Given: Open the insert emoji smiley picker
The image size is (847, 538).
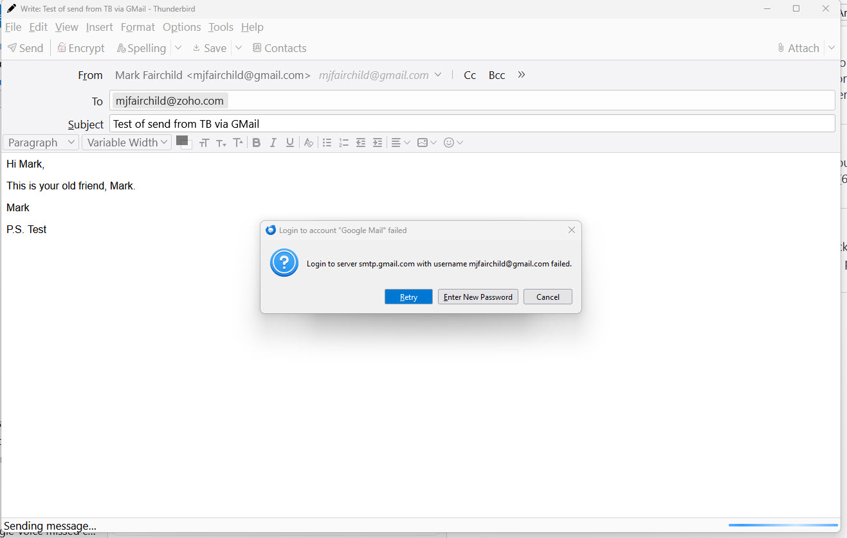Looking at the screenshot, I should point(453,143).
